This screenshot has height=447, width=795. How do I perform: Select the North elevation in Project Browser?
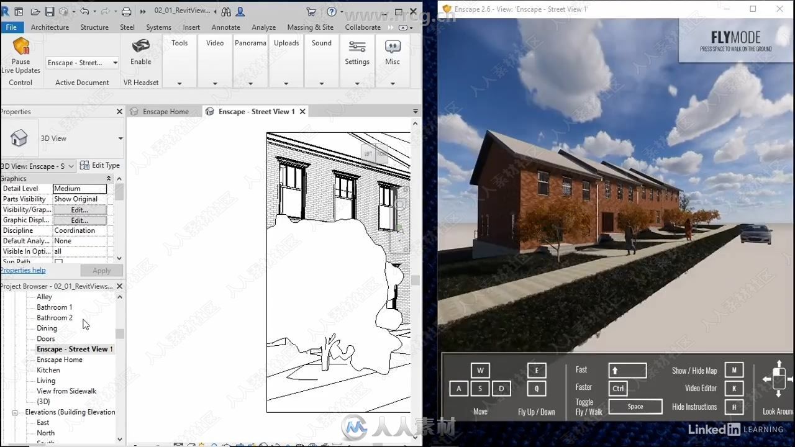pos(45,433)
